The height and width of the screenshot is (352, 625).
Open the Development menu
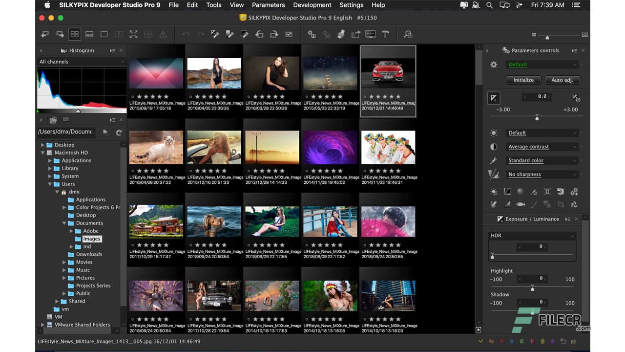click(x=312, y=5)
